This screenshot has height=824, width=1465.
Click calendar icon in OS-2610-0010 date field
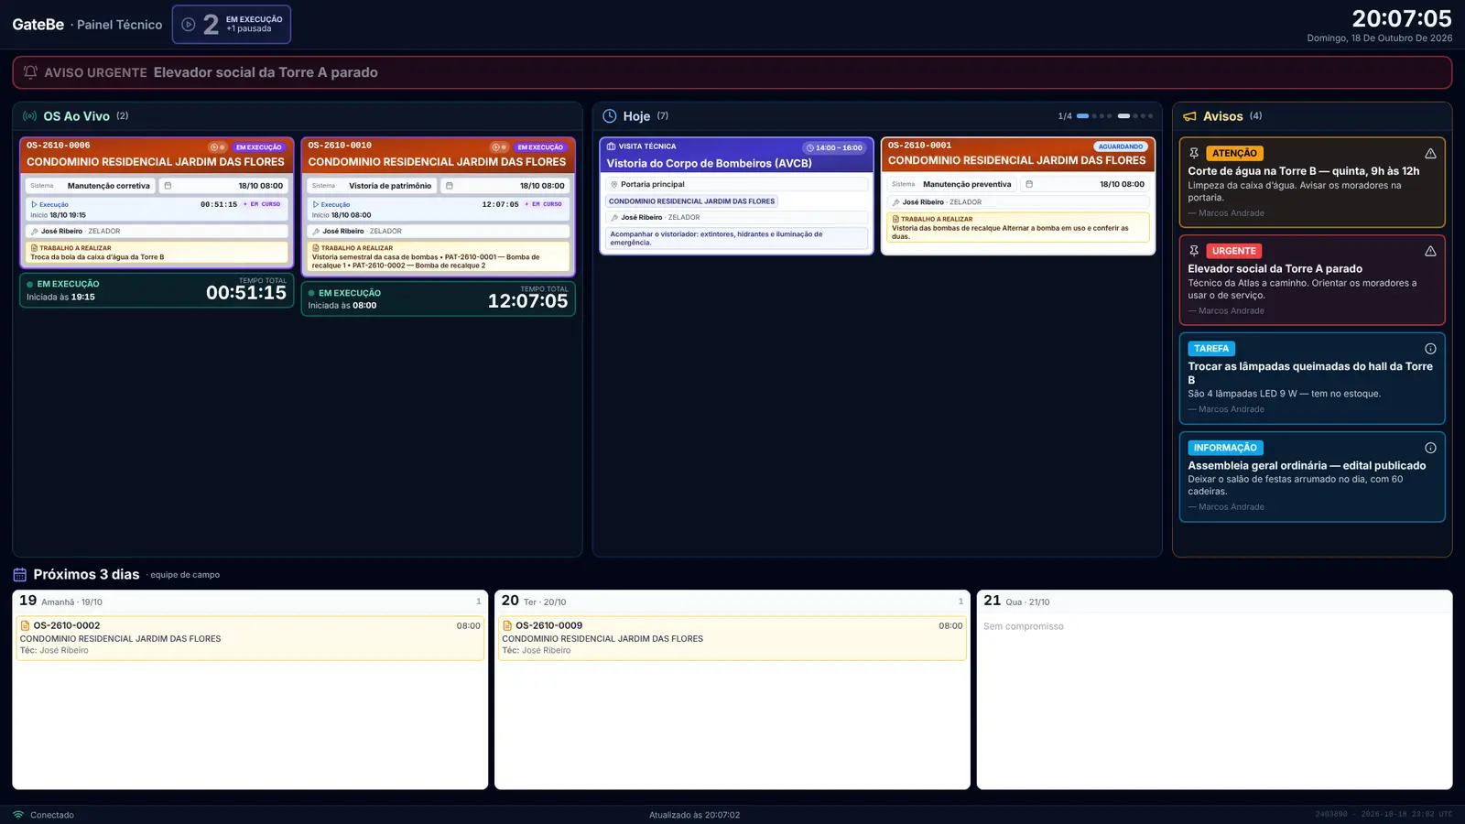pyautogui.click(x=449, y=186)
